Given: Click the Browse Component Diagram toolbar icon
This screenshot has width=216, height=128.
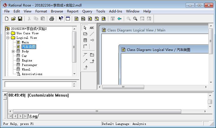Looking at the screenshot, I should point(90,19).
